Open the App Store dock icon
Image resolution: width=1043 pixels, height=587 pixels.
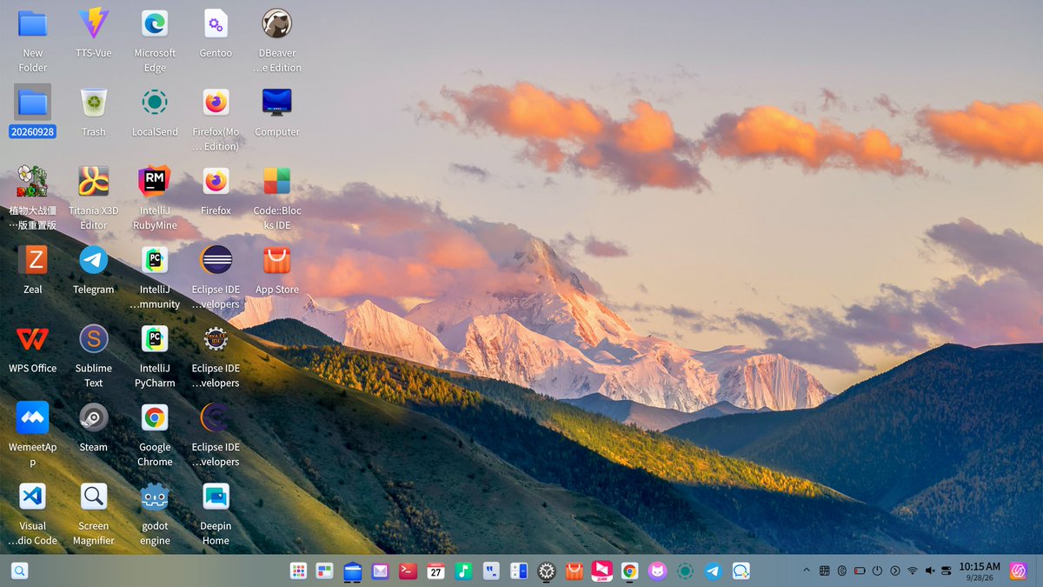(574, 571)
